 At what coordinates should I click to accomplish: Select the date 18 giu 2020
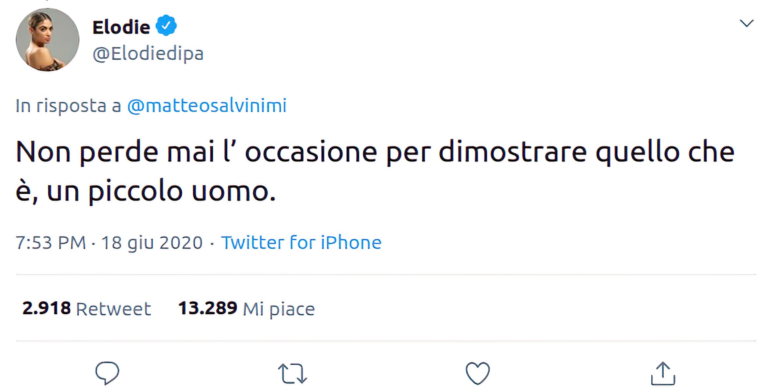152,243
